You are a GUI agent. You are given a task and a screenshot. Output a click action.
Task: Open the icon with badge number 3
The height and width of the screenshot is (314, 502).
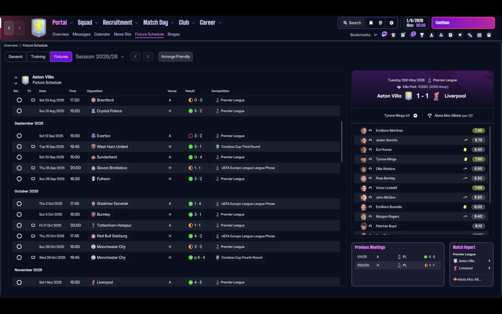pyautogui.click(x=413, y=35)
